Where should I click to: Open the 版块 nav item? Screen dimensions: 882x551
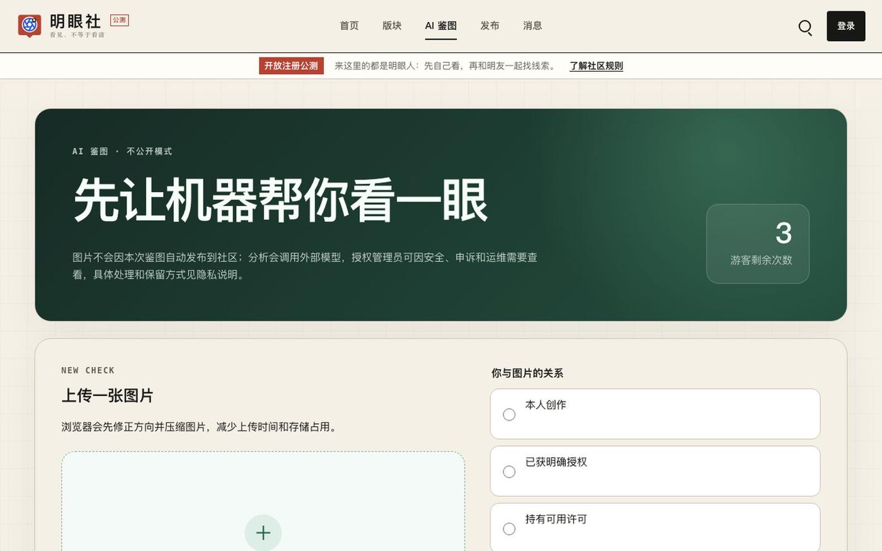[392, 26]
